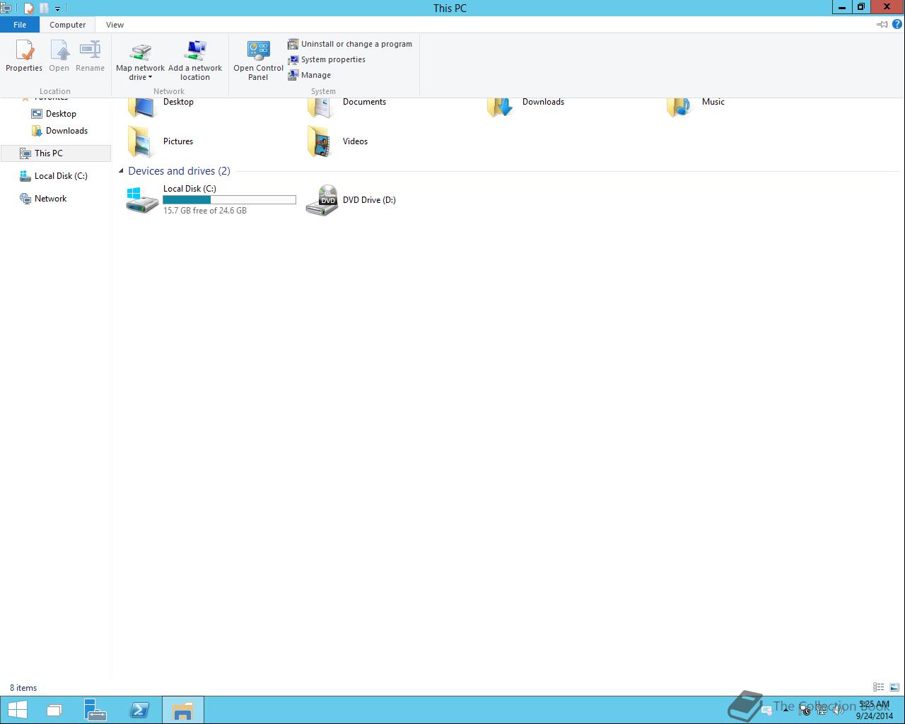905x724 pixels.
Task: Minimize the ribbon with the pin/collapse icon
Action: pos(882,24)
